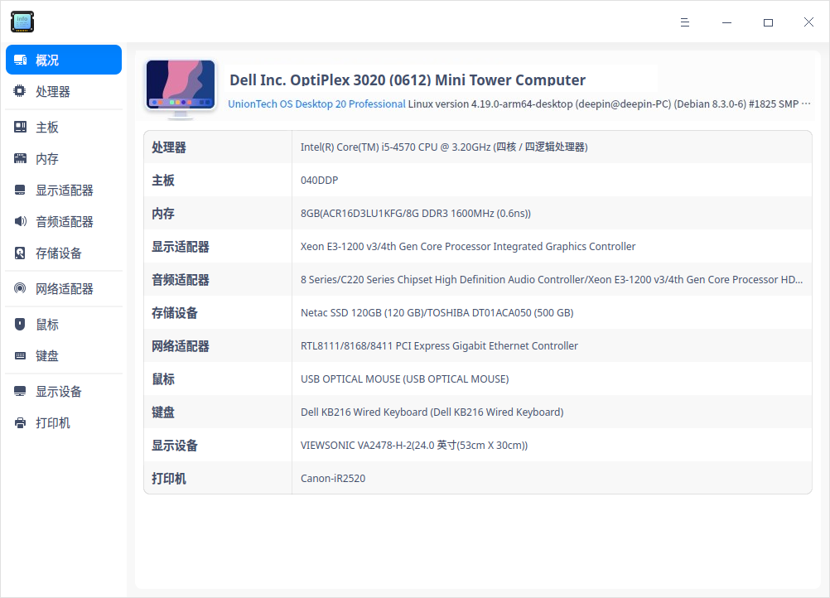Click the 打印机 row label in the table
This screenshot has height=598, width=830.
(x=169, y=479)
